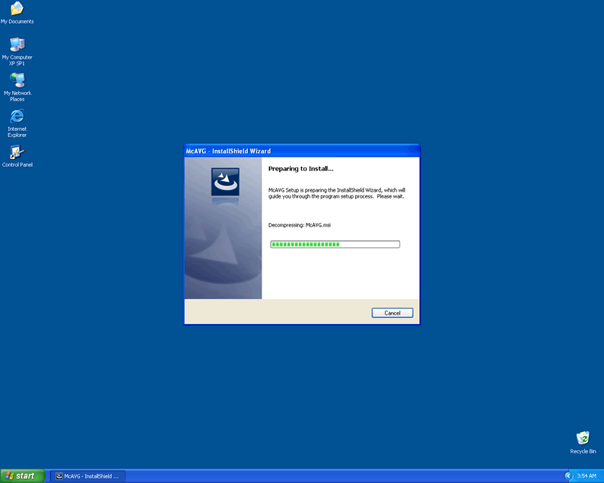Click the 3:54 AM taskbar clock

tap(587, 476)
